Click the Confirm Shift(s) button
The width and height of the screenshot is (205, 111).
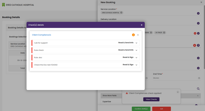click(x=141, y=109)
